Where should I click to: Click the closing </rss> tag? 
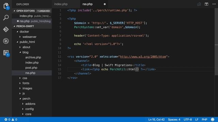(72, 78)
